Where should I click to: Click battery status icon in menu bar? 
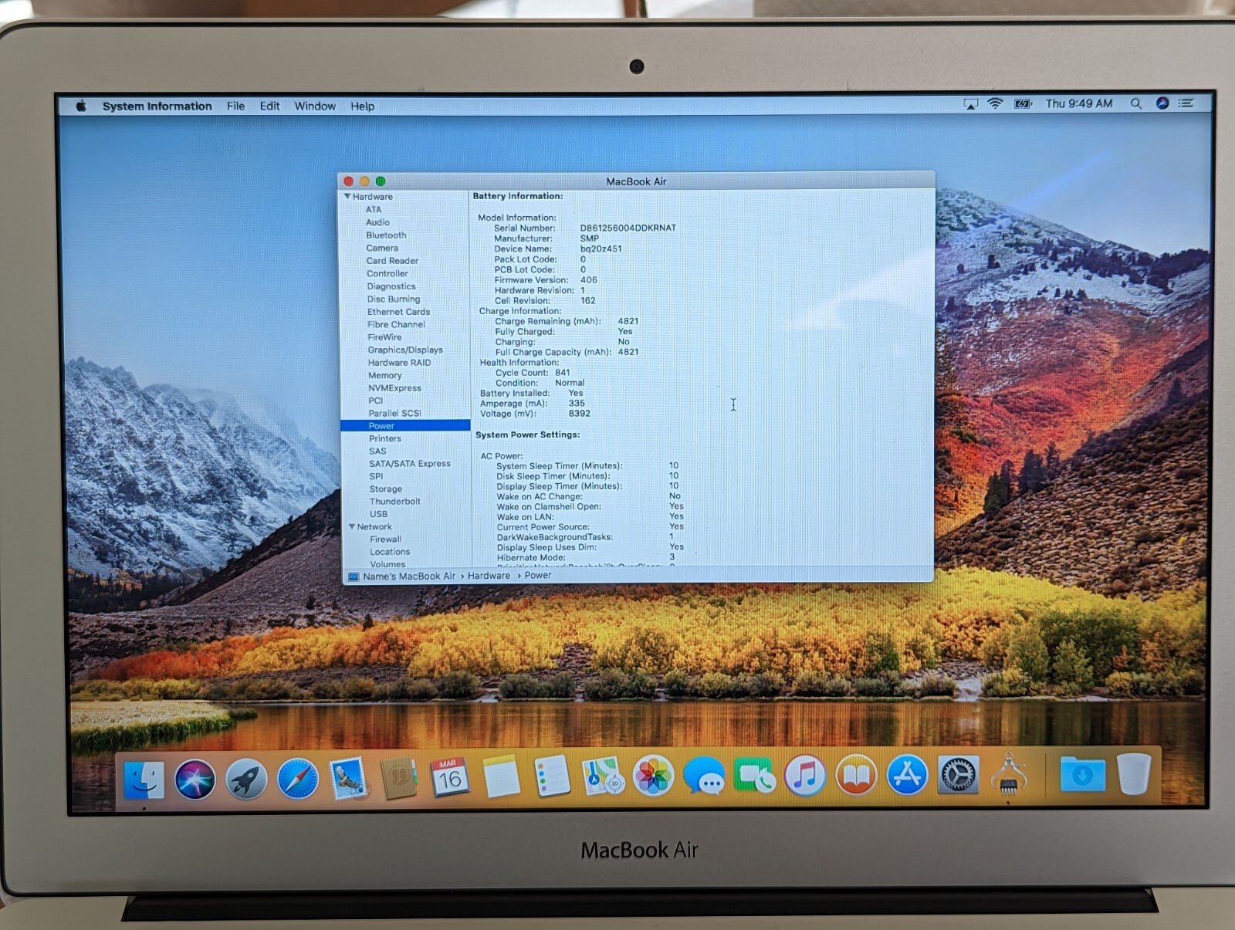1024,103
